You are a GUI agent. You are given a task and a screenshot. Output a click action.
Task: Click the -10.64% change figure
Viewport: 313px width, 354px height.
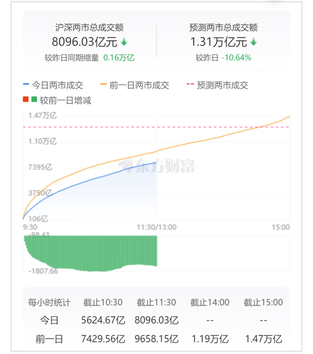pos(236,58)
